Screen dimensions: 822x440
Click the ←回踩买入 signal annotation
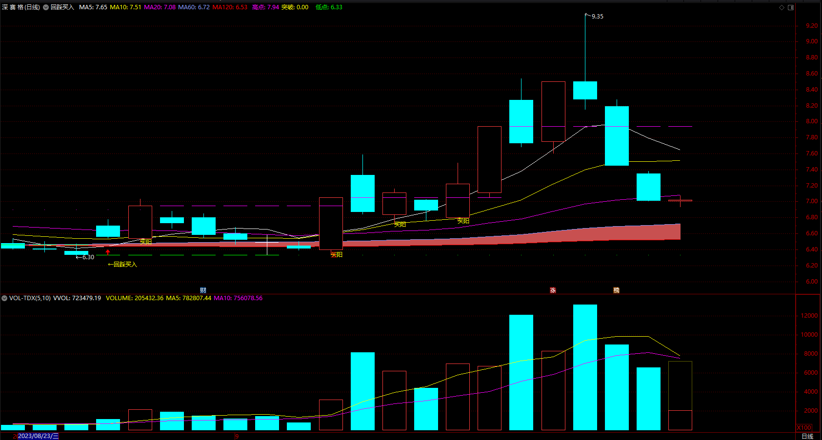(122, 265)
